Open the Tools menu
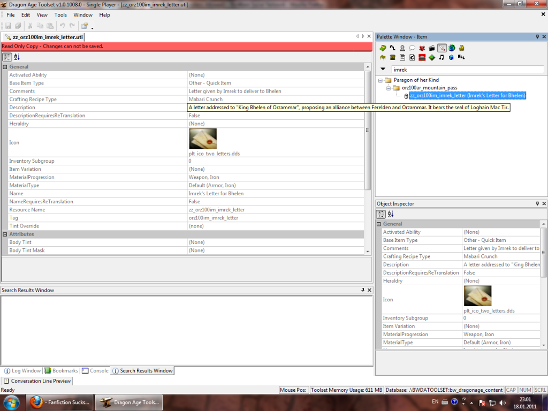Viewport: 548px width, 411px height. (x=60, y=15)
